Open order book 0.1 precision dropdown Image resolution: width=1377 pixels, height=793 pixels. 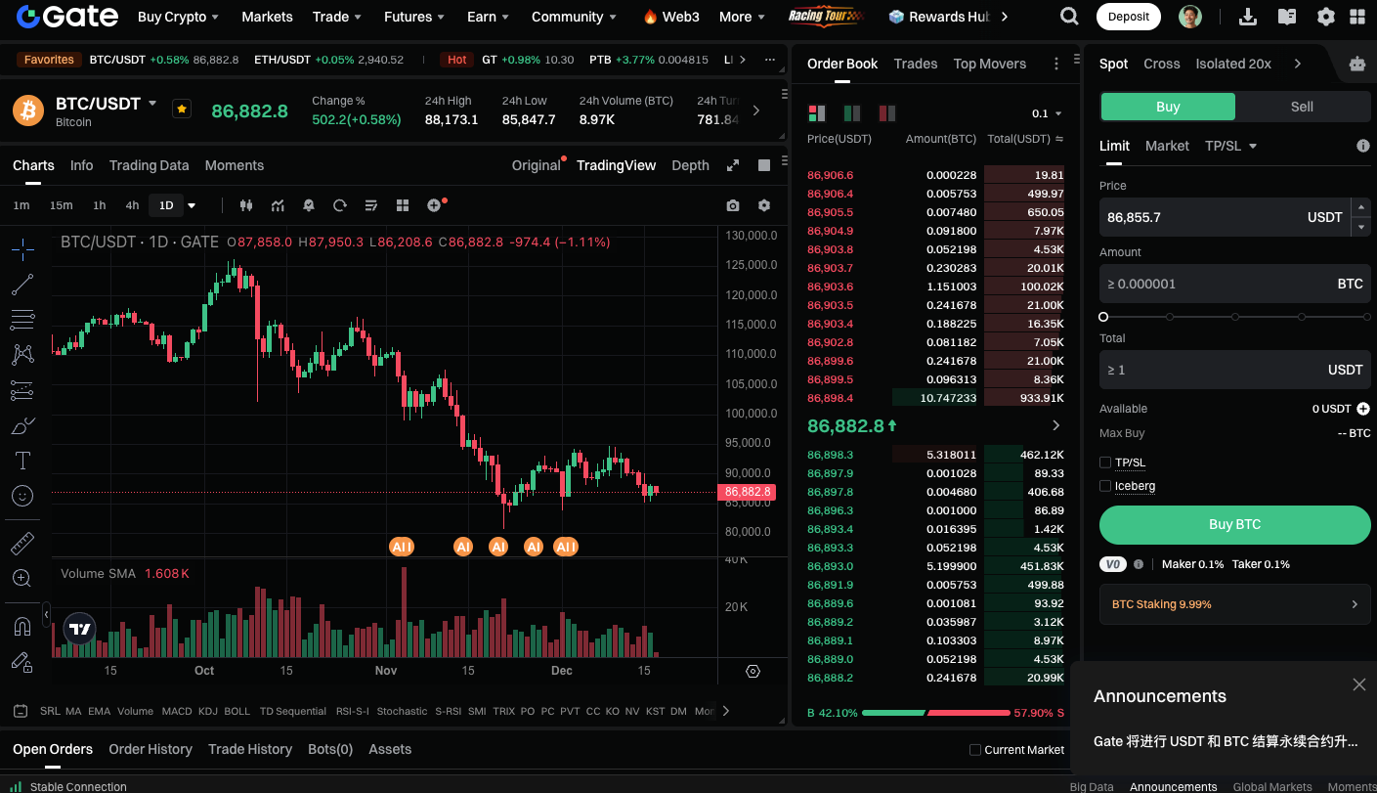click(1047, 113)
